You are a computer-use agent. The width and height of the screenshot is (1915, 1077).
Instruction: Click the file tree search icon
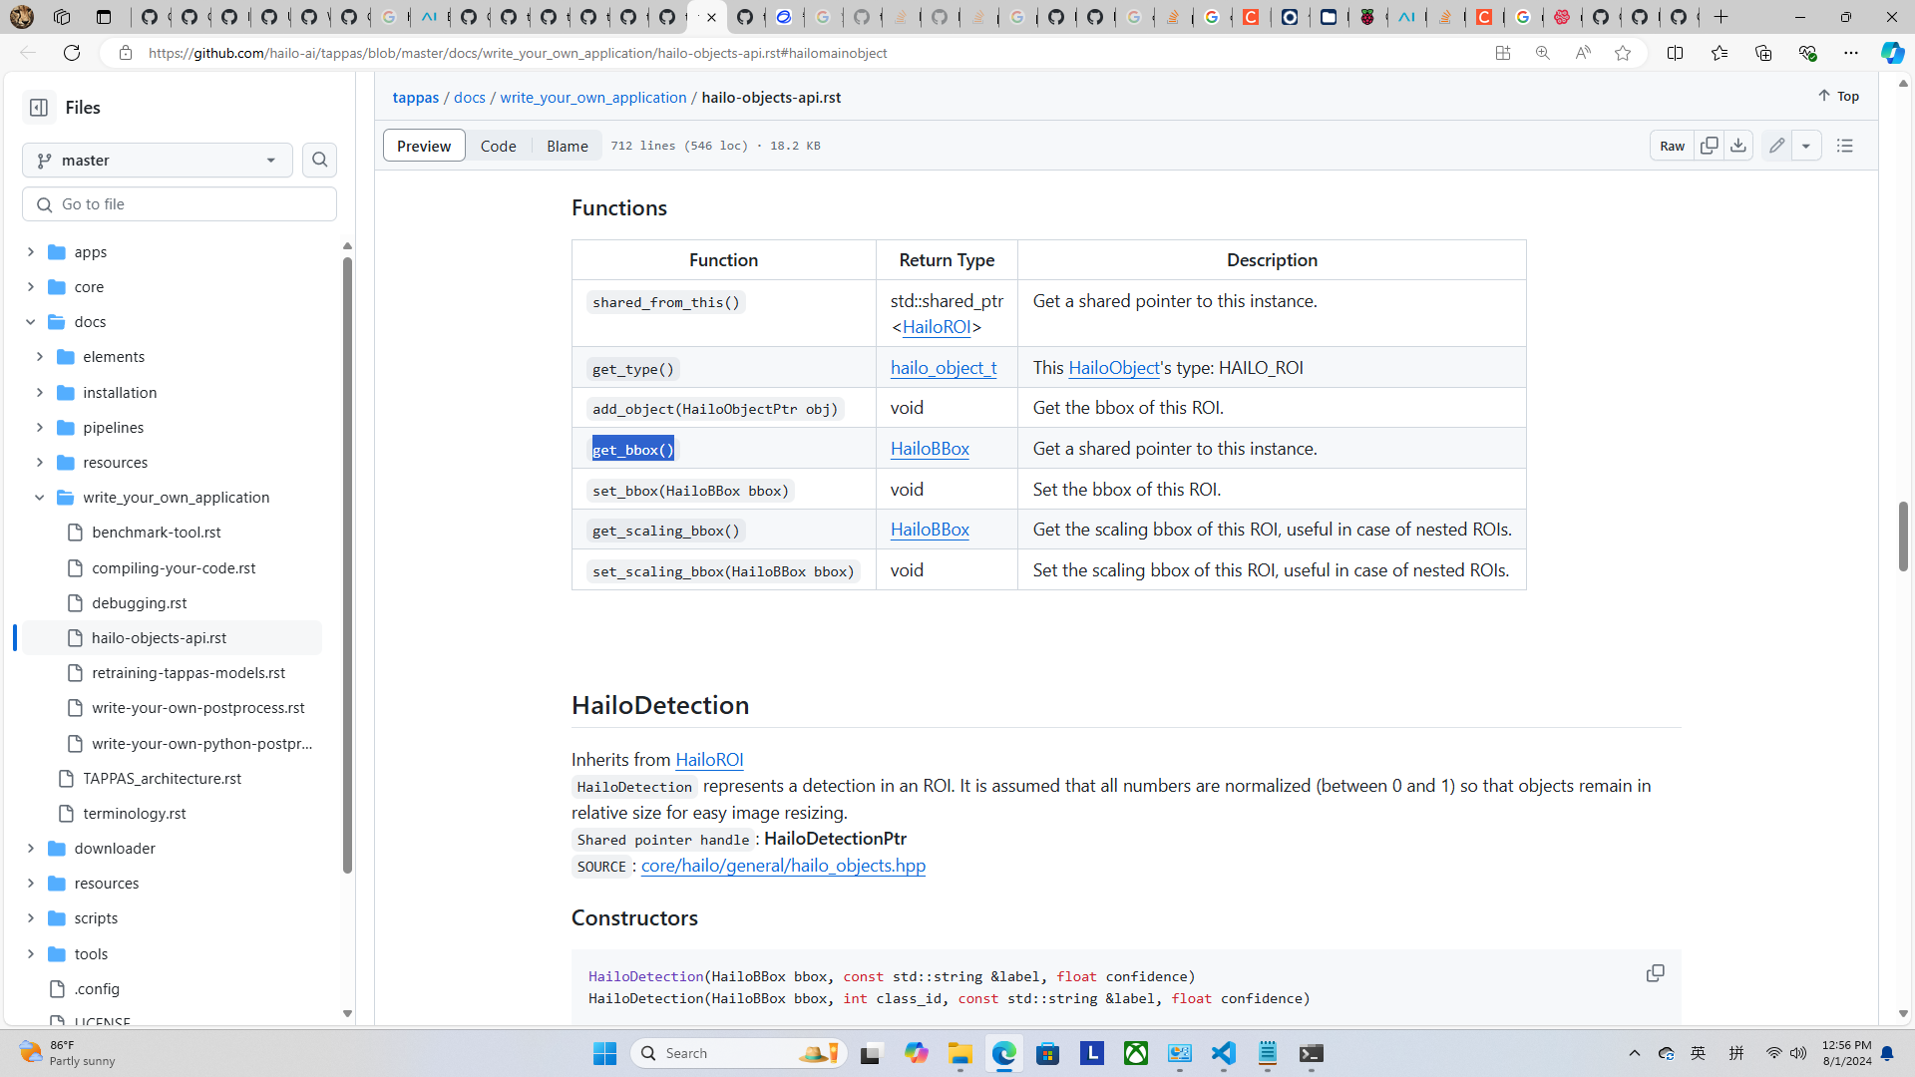coord(319,160)
